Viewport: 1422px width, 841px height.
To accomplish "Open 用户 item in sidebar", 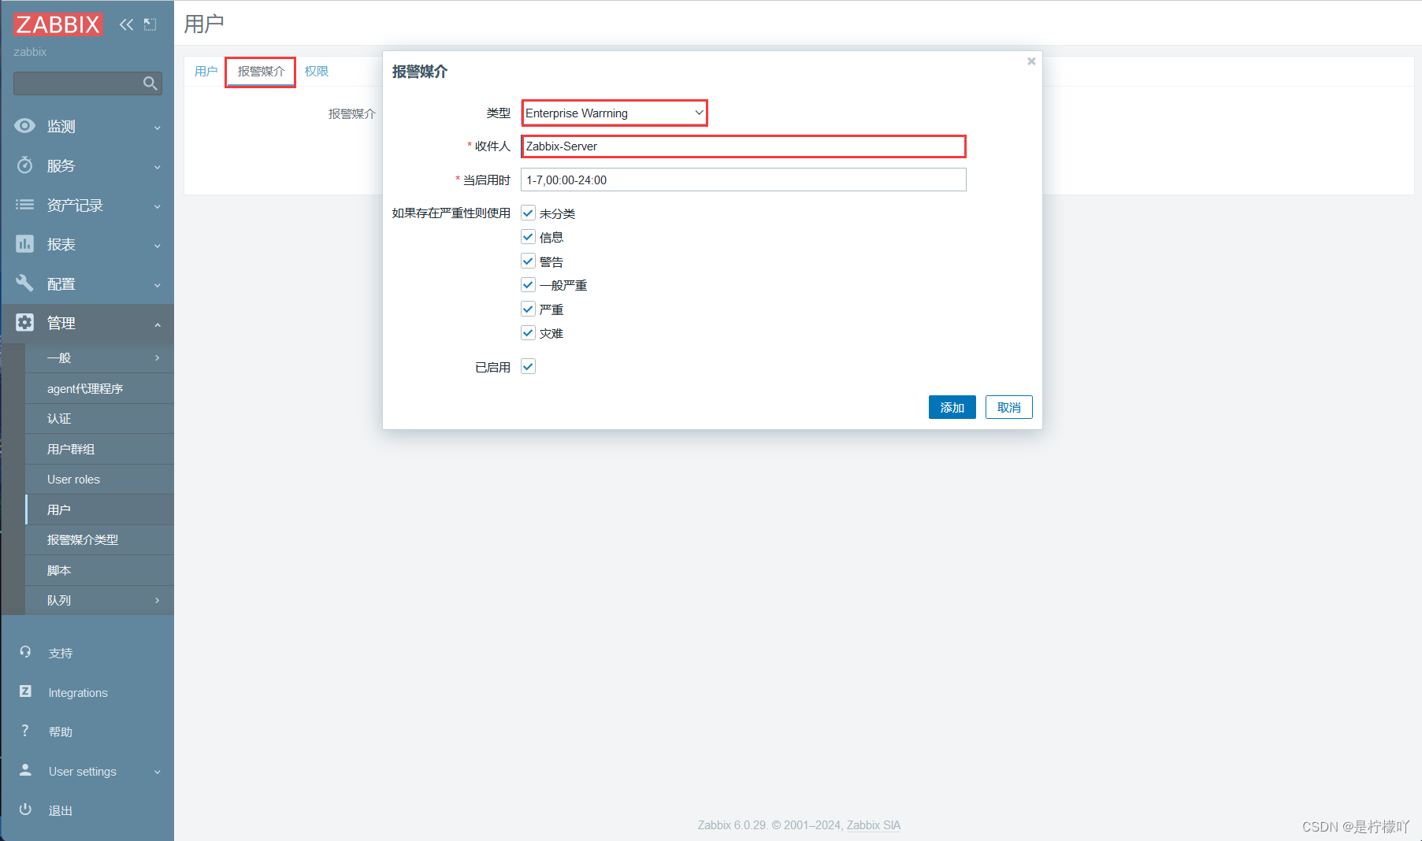I will [x=99, y=510].
